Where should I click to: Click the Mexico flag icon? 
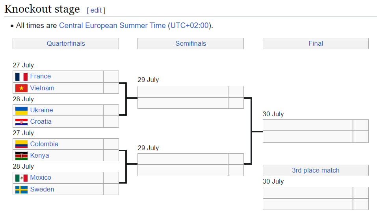tap(21, 178)
